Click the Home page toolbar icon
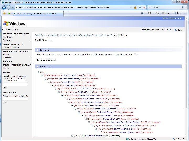 click(x=142, y=13)
